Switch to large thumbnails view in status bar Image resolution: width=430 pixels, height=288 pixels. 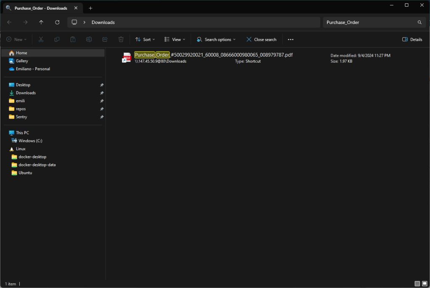(x=425, y=284)
